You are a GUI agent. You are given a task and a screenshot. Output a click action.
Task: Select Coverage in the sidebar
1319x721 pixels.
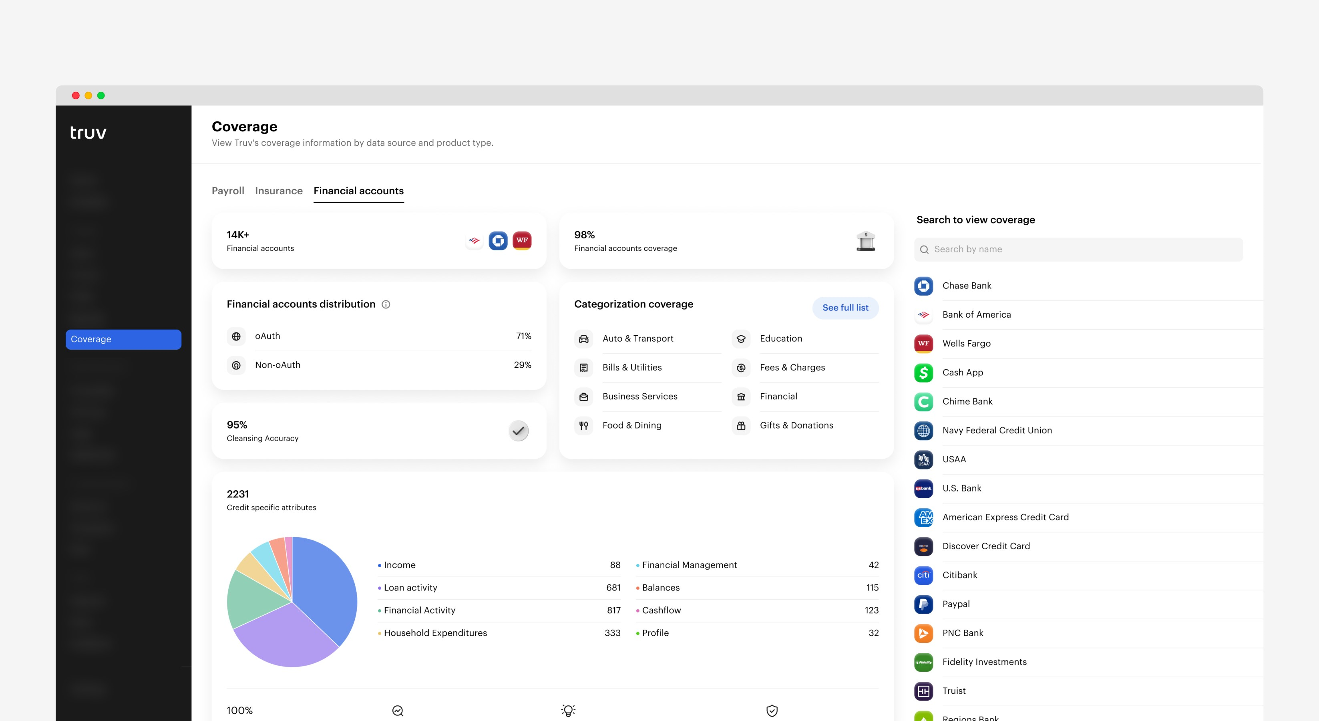[123, 340]
